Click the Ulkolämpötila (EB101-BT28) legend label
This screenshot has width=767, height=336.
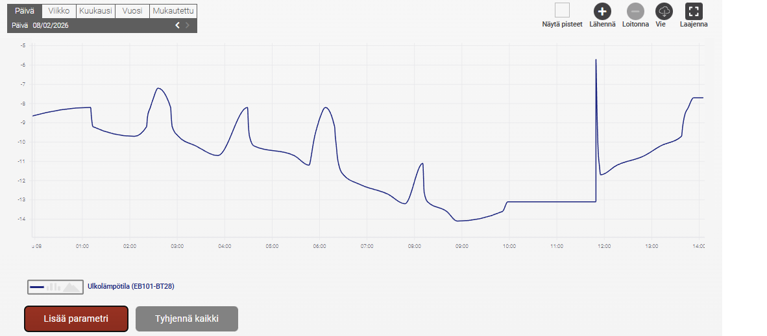pyautogui.click(x=130, y=286)
